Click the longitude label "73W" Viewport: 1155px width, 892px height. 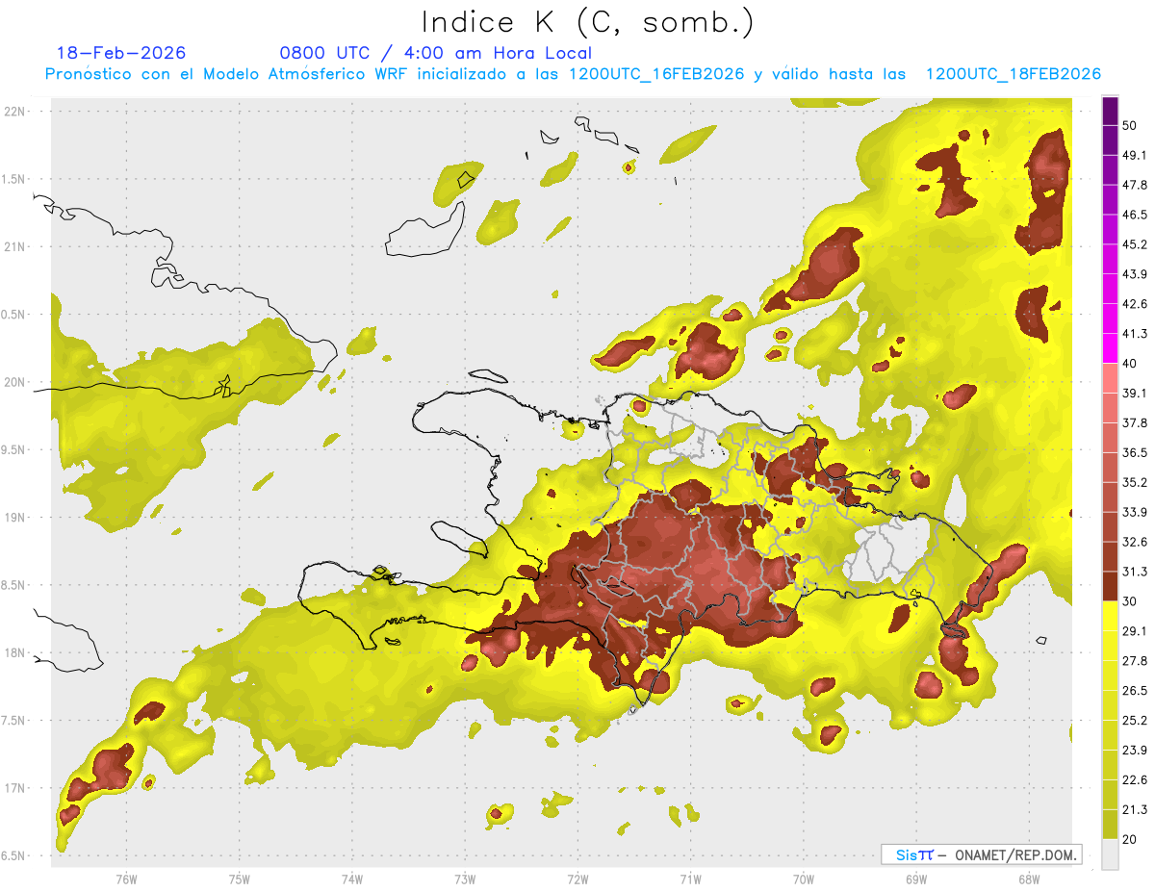tap(465, 879)
